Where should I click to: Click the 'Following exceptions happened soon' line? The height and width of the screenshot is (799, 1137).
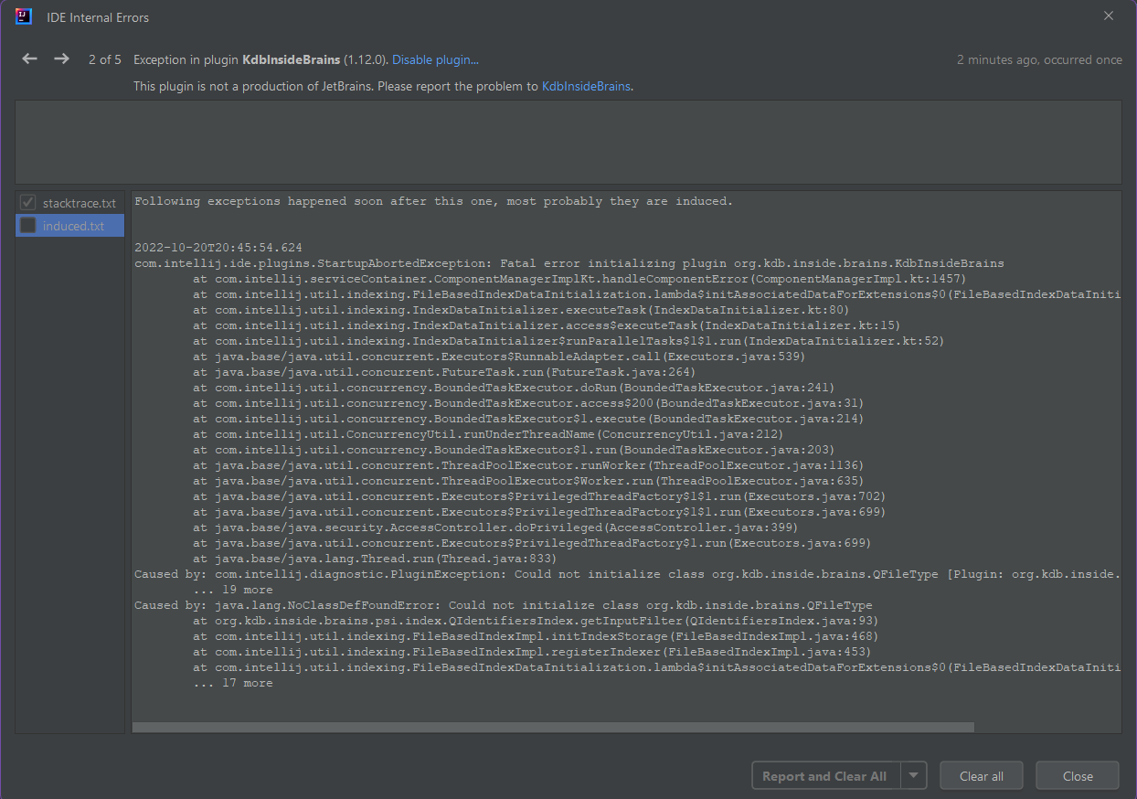433,201
